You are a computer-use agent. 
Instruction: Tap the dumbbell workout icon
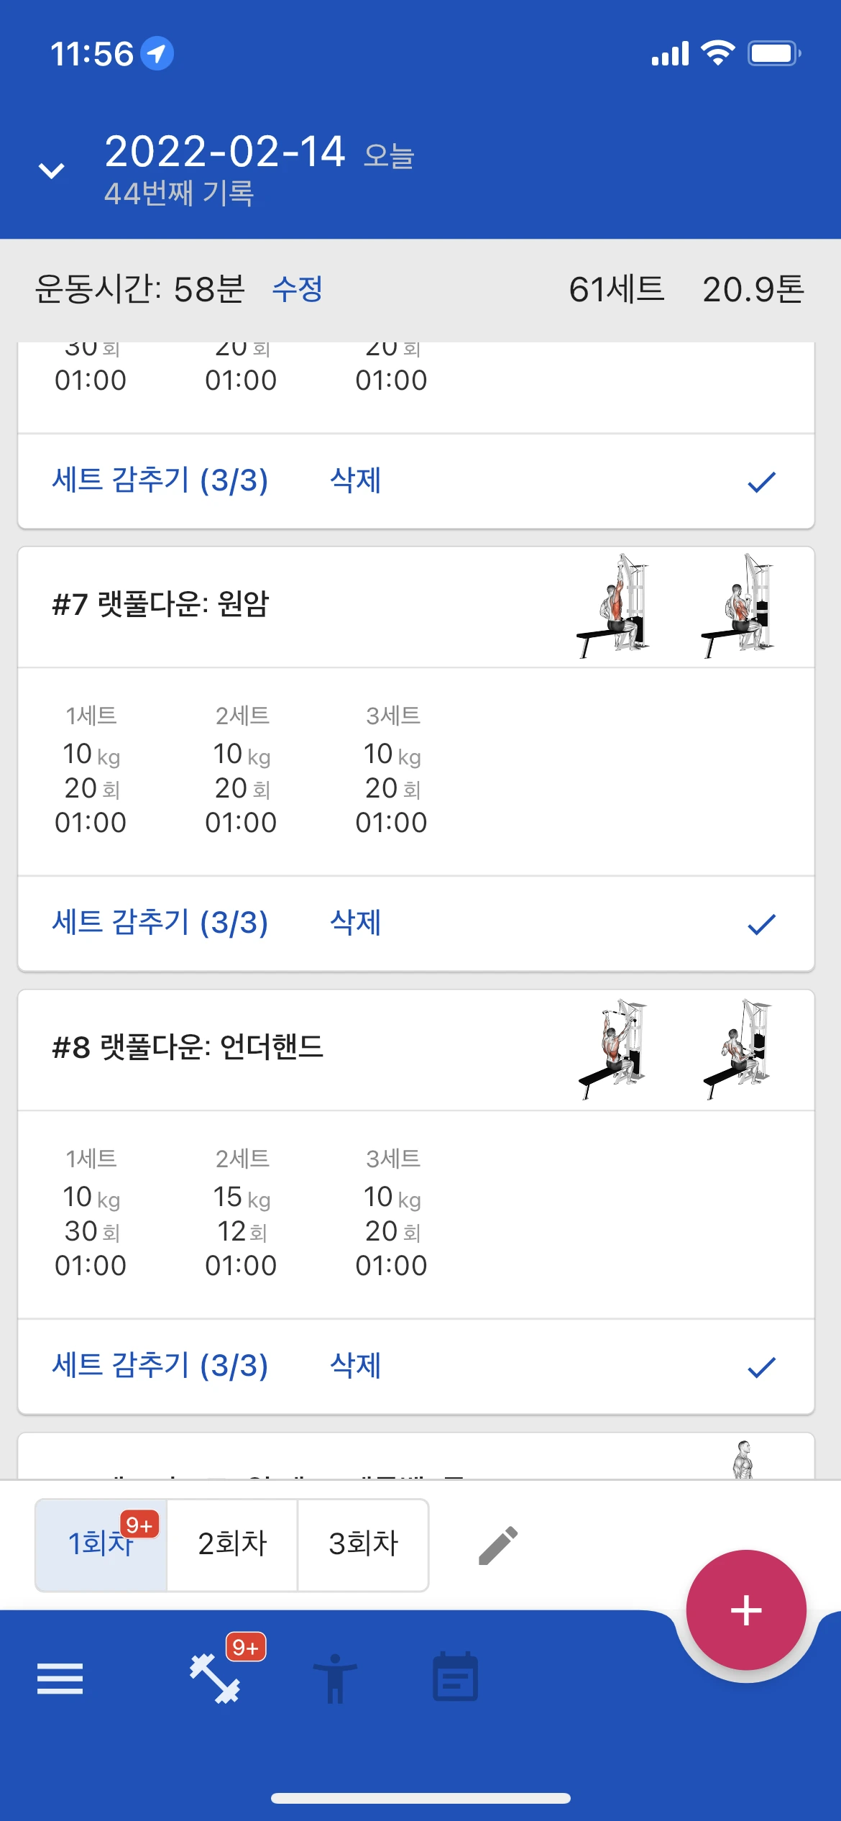click(215, 1679)
